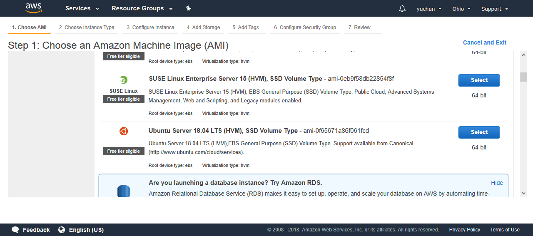Switch to the 1. Choose AMI tab
Screen dimensions: 533x236
click(x=29, y=27)
